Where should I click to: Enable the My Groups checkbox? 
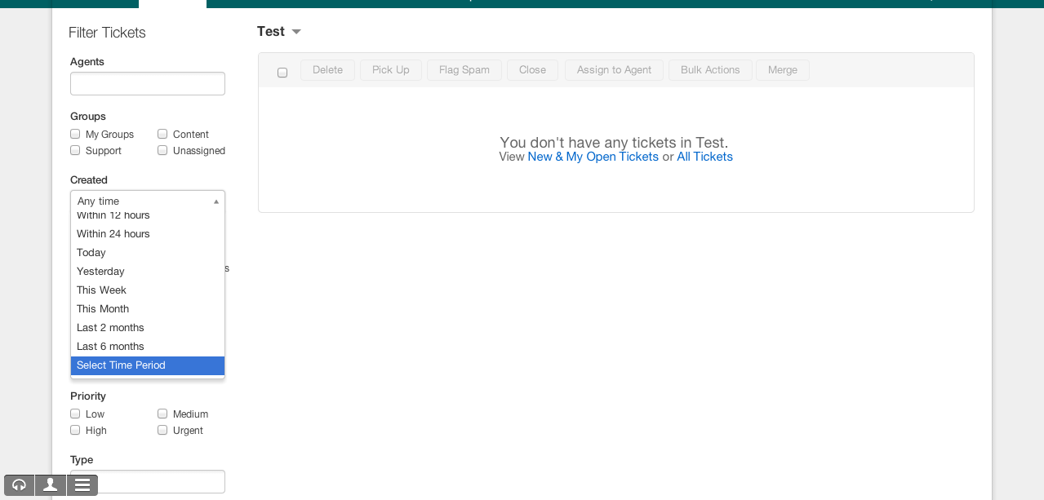click(x=75, y=134)
